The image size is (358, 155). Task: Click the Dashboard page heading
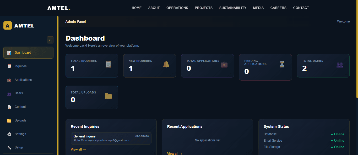click(85, 38)
